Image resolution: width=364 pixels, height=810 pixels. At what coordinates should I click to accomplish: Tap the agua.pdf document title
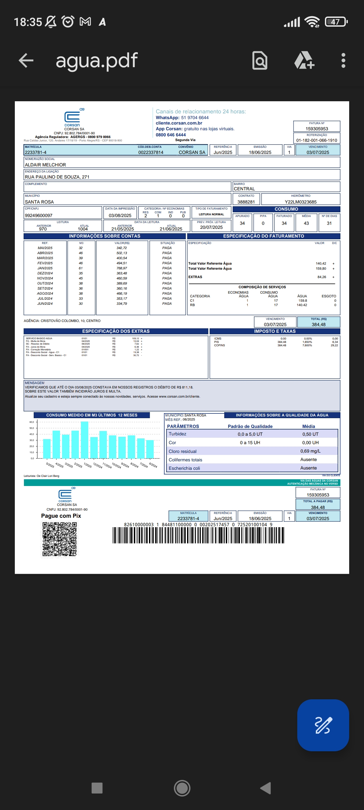(97, 61)
